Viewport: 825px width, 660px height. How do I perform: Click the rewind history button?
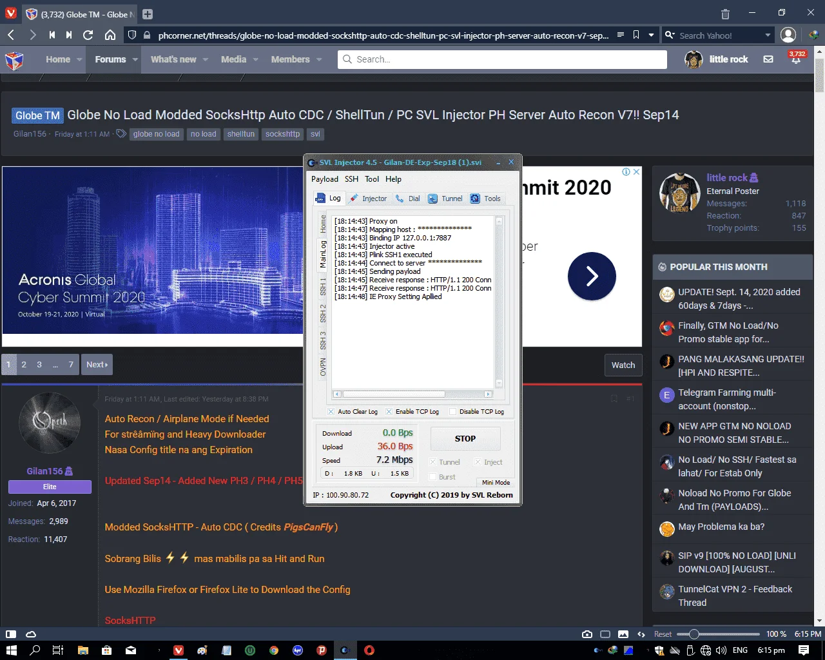52,35
